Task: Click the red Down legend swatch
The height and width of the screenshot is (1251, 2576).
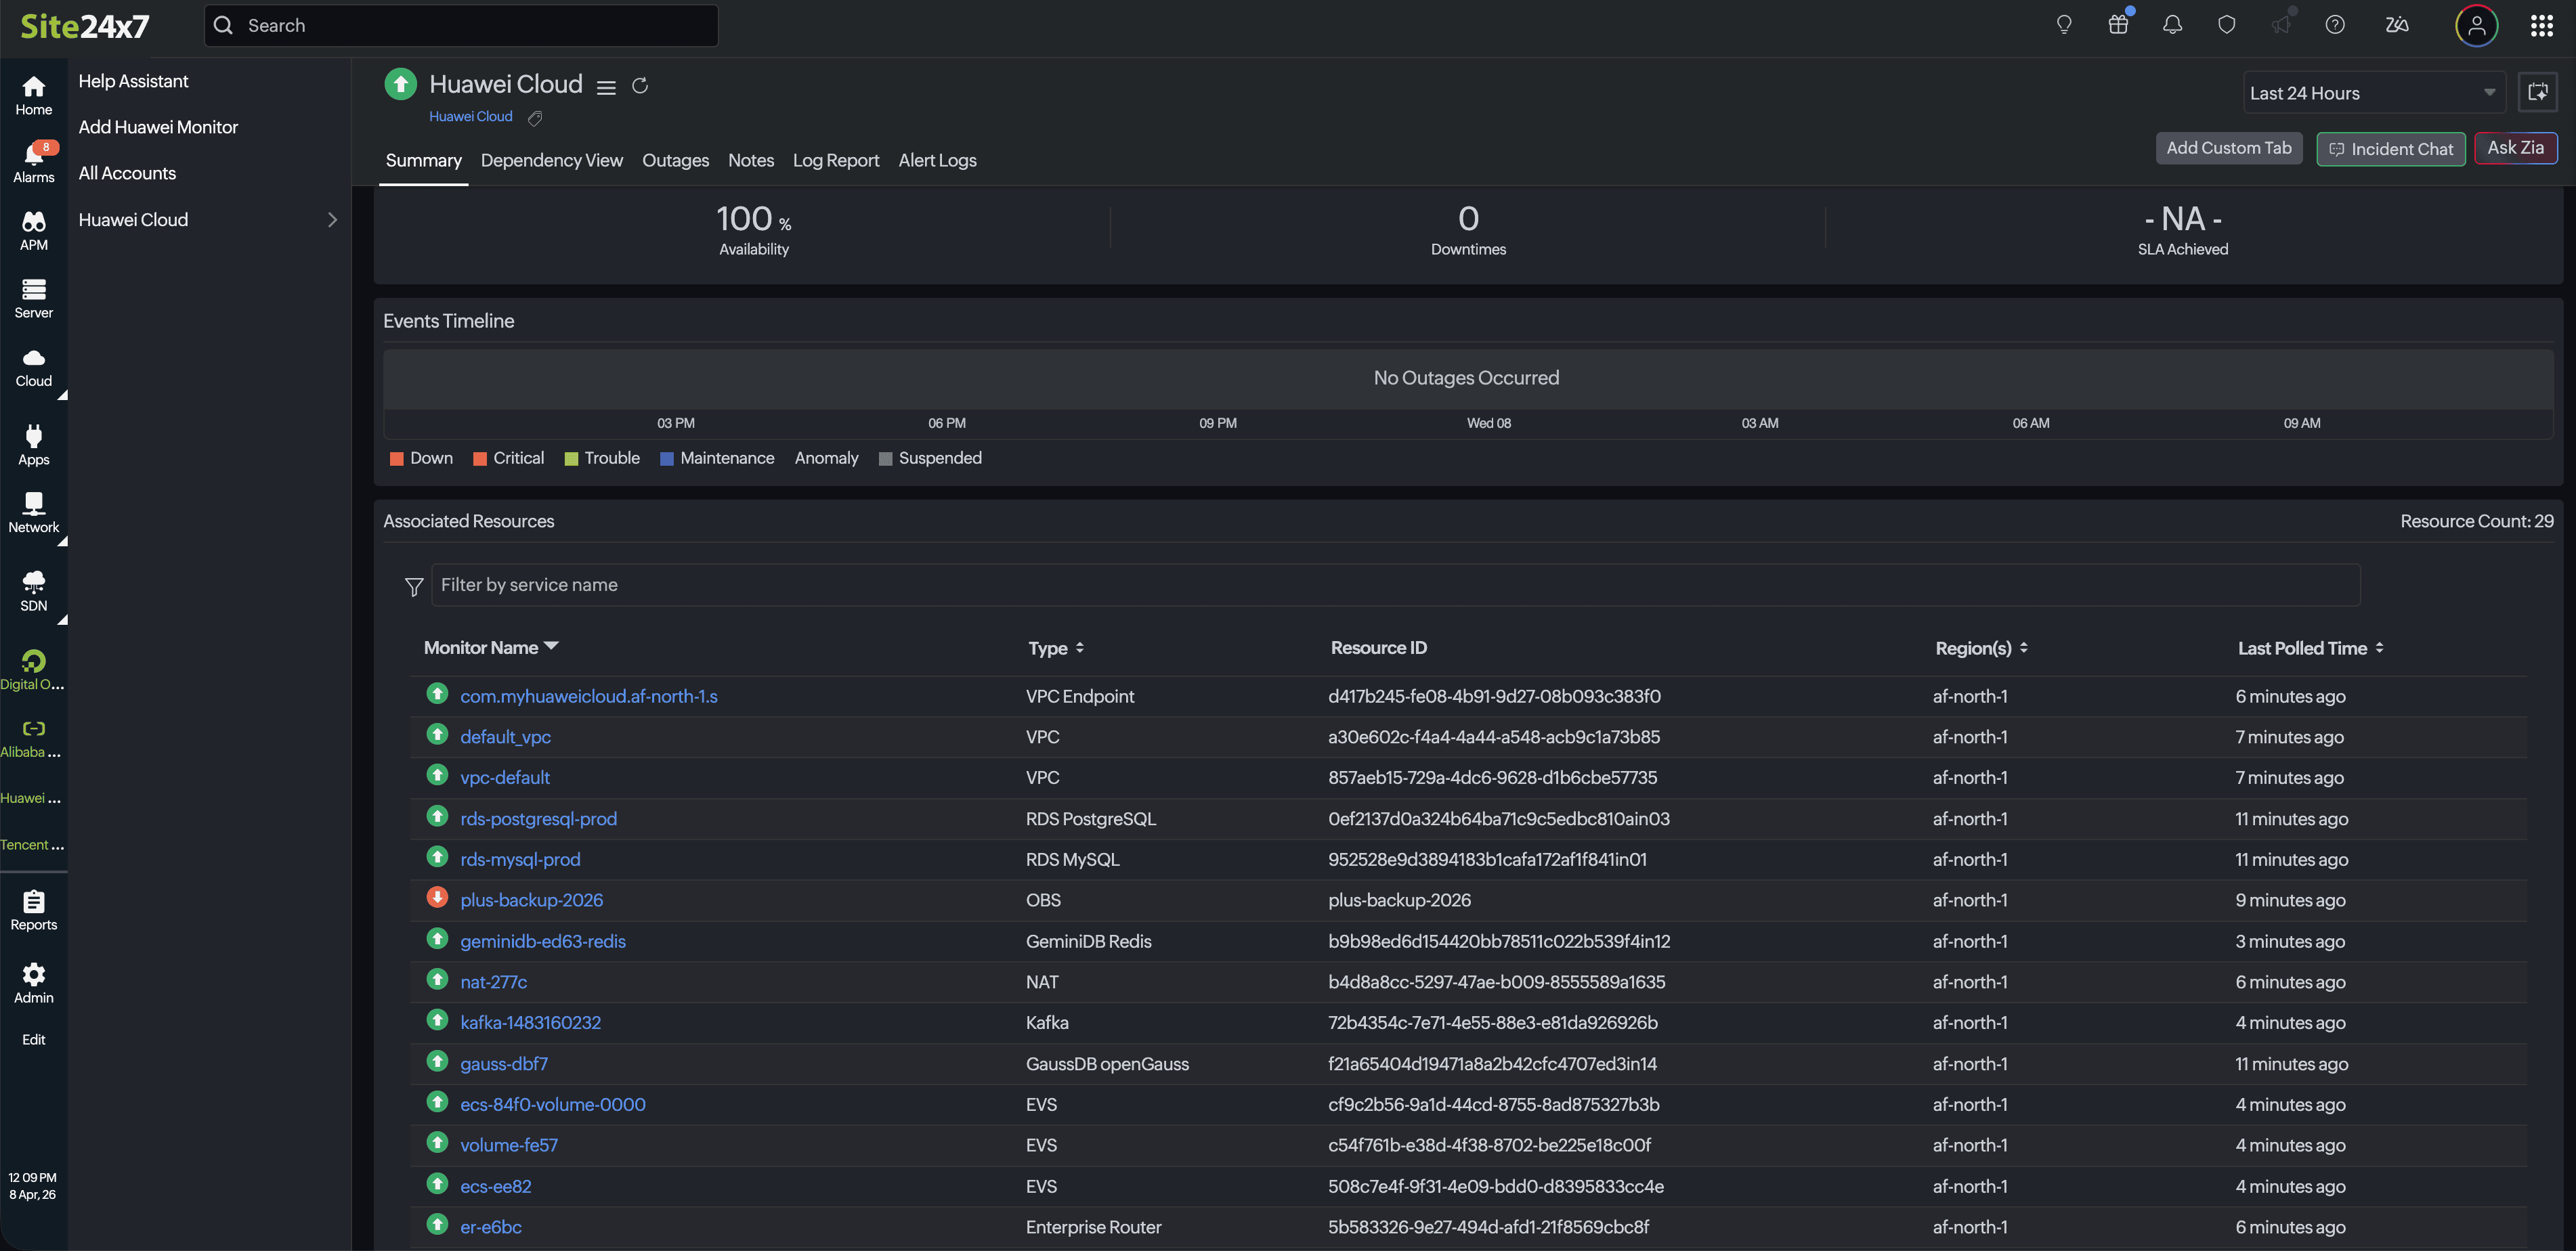Action: tap(397, 458)
